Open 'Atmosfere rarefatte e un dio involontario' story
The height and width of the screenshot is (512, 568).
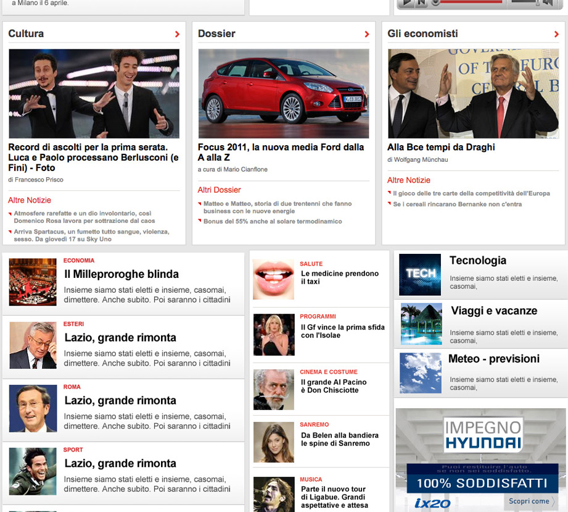(x=84, y=217)
